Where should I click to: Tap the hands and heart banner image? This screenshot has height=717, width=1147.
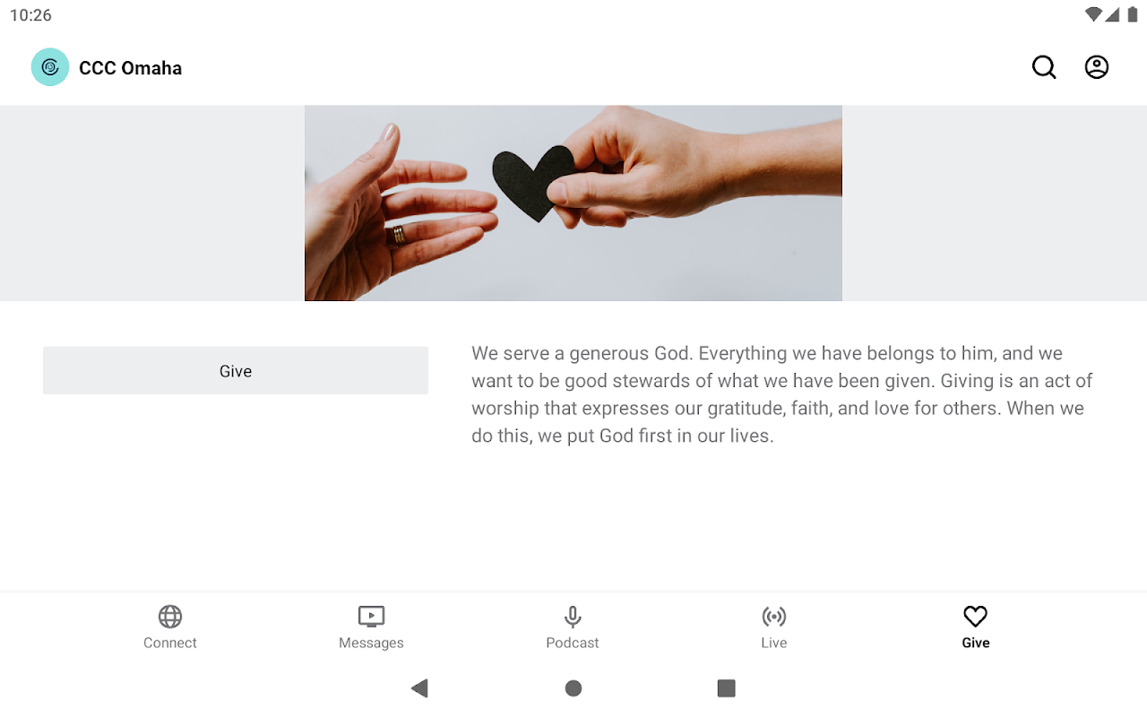(573, 203)
